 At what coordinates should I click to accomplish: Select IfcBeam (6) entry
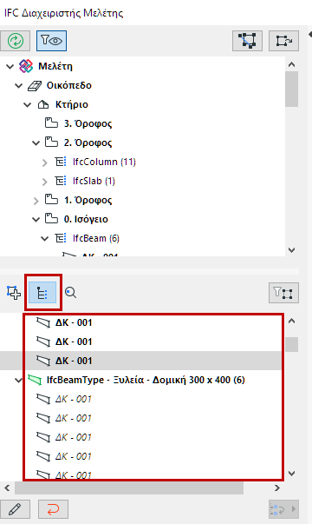(96, 238)
